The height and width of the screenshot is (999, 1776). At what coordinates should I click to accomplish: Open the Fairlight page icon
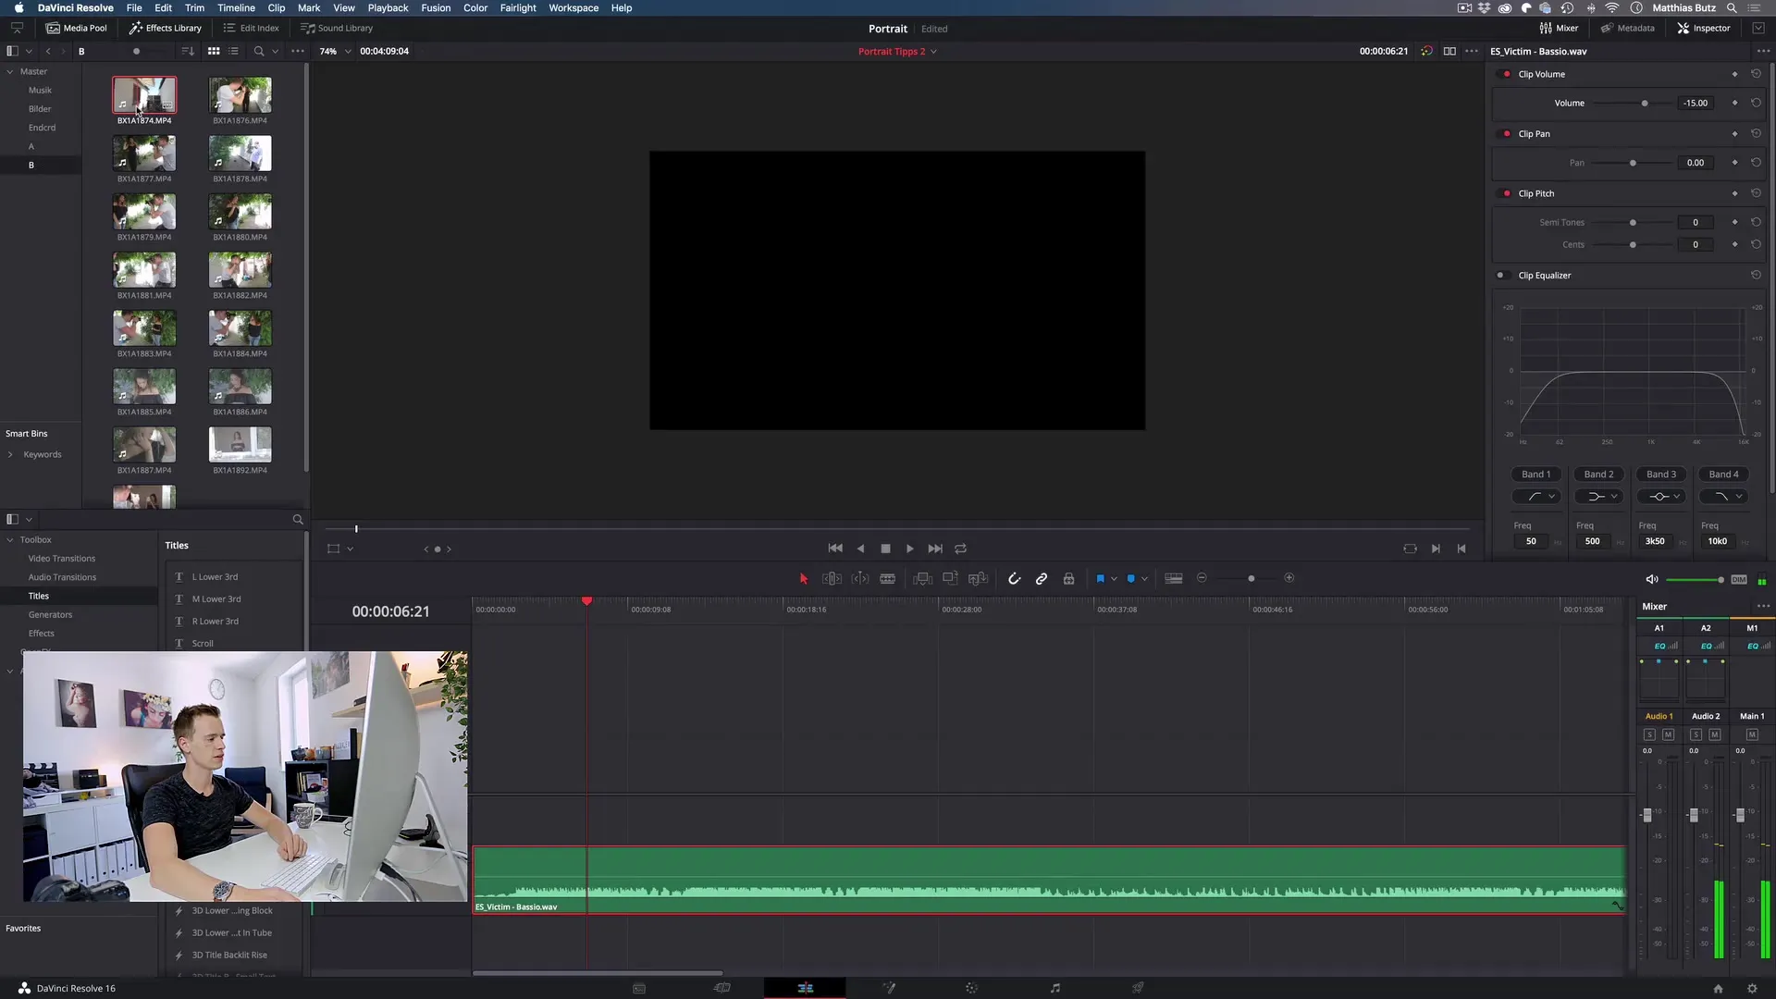(1054, 988)
